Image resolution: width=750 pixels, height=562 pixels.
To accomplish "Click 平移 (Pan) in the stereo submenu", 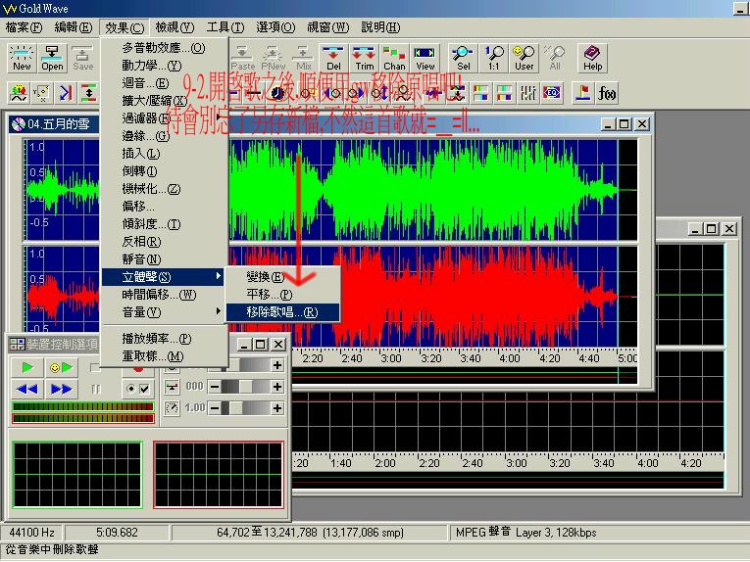I will [x=270, y=294].
